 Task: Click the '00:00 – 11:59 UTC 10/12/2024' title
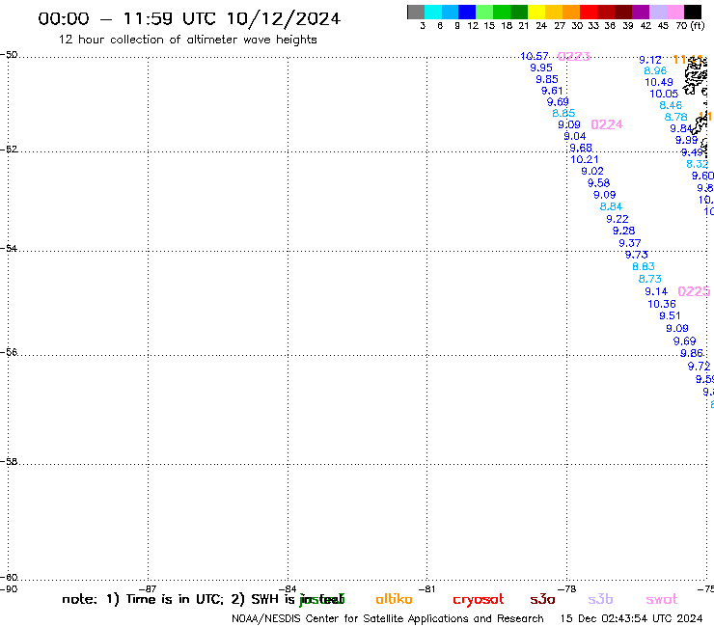coord(189,18)
